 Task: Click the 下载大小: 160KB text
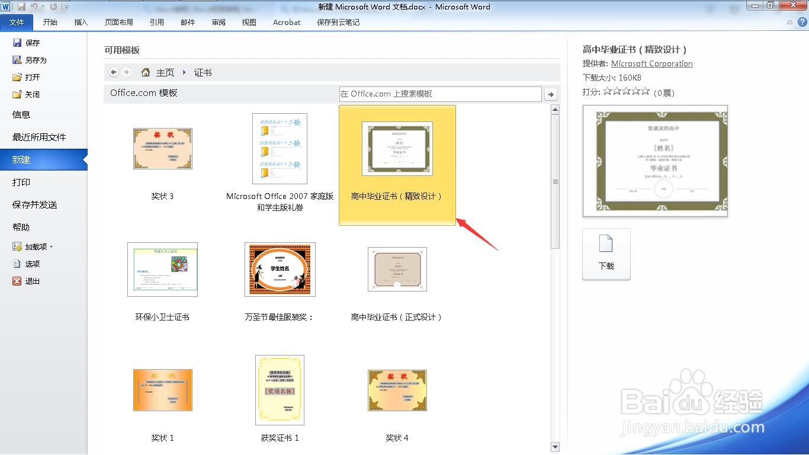click(612, 78)
